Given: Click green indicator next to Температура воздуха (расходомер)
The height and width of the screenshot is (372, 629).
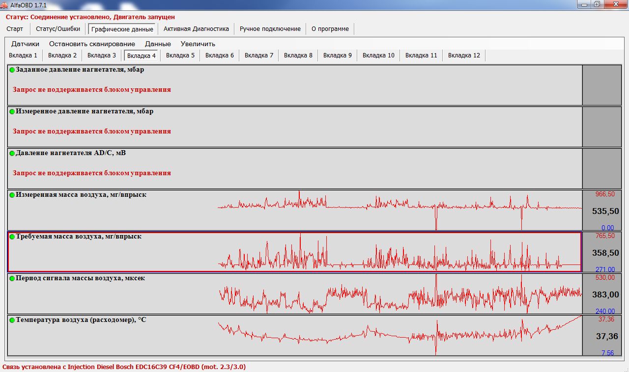Looking at the screenshot, I should [12, 320].
